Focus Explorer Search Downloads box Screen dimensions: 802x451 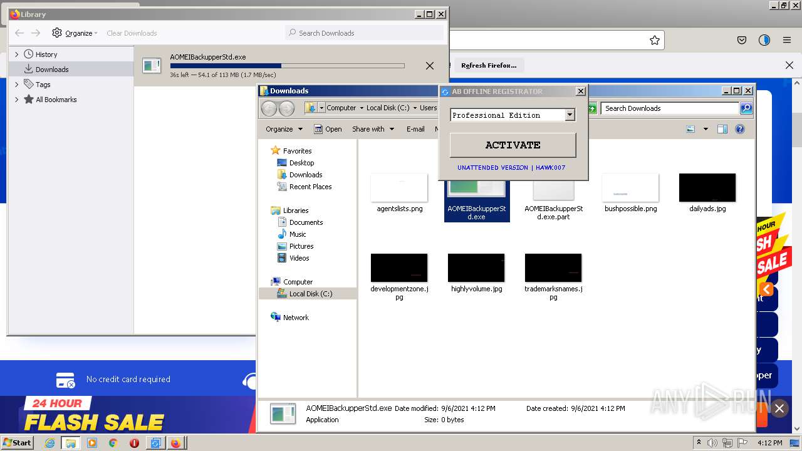point(670,108)
